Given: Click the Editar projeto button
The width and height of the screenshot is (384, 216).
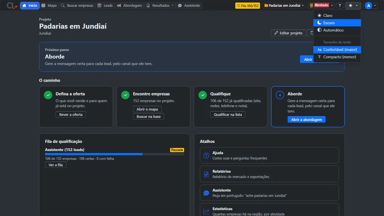Looking at the screenshot, I should click(x=288, y=33).
